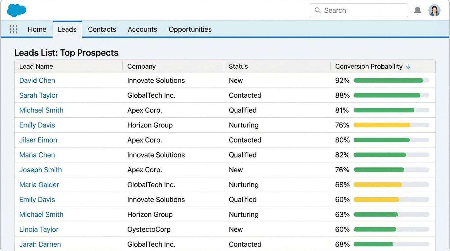This screenshot has width=450, height=251.
Task: Open notifications via the bell icon
Action: point(417,10)
